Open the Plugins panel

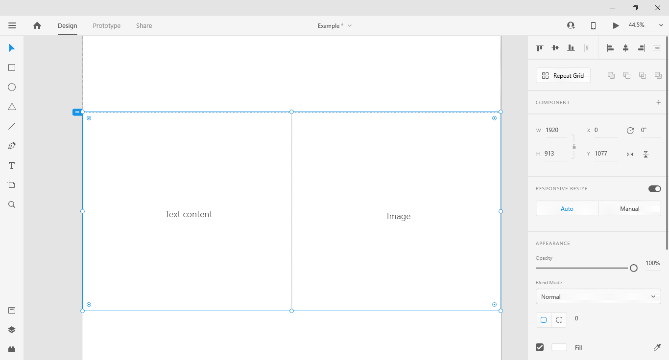[12, 349]
